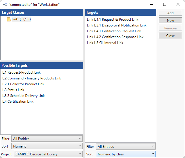This screenshot has height=158, width=185.
Task: Click the relationship icon in the title bar
Action: (5, 5)
